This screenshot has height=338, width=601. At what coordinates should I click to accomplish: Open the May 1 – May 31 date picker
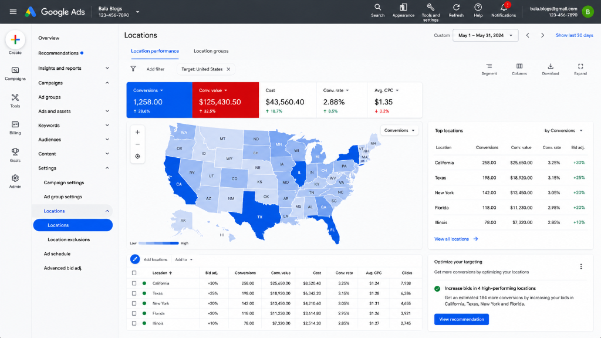click(485, 35)
